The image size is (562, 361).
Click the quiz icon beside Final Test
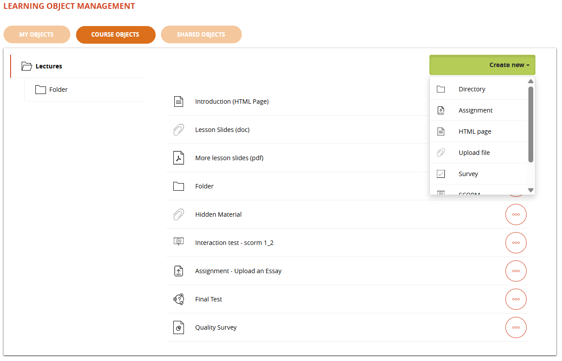coord(178,299)
